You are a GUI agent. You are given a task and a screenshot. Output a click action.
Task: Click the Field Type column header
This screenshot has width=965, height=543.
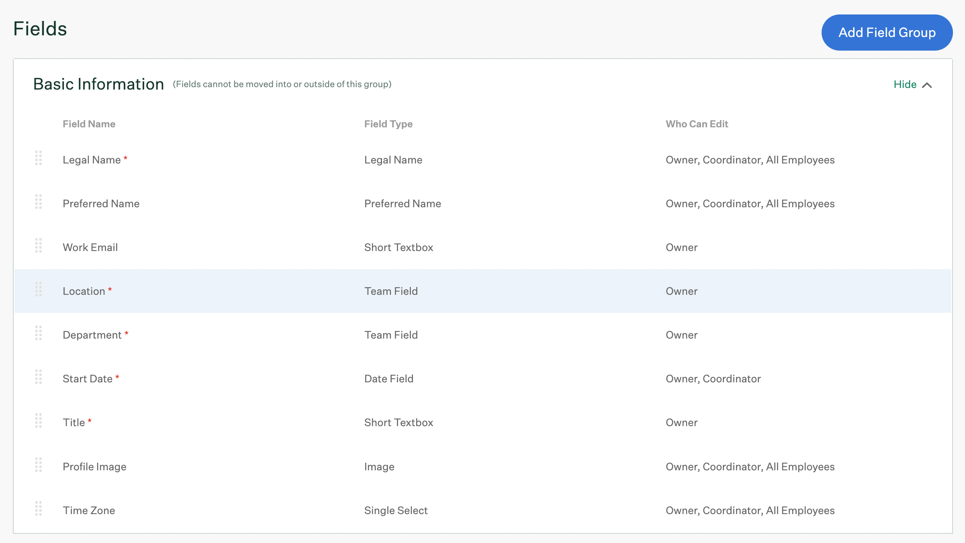(x=388, y=124)
